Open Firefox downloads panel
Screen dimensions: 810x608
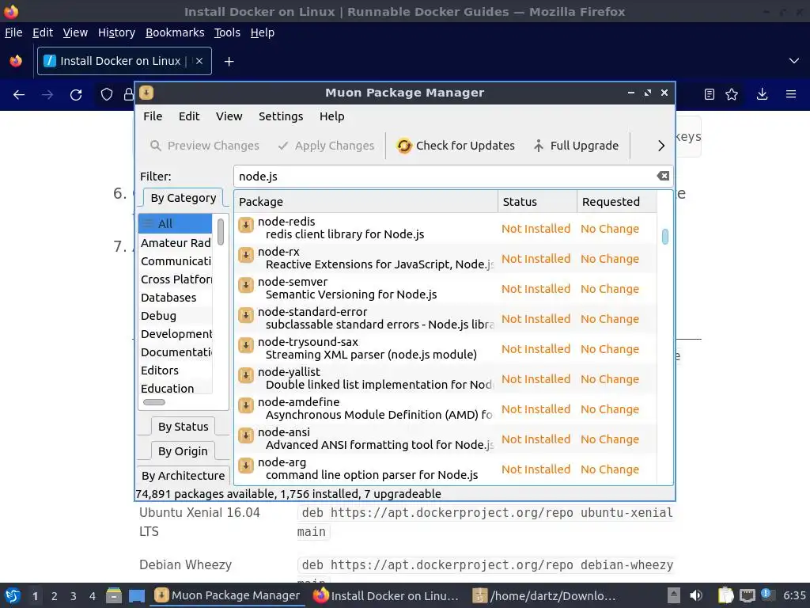pyautogui.click(x=762, y=94)
